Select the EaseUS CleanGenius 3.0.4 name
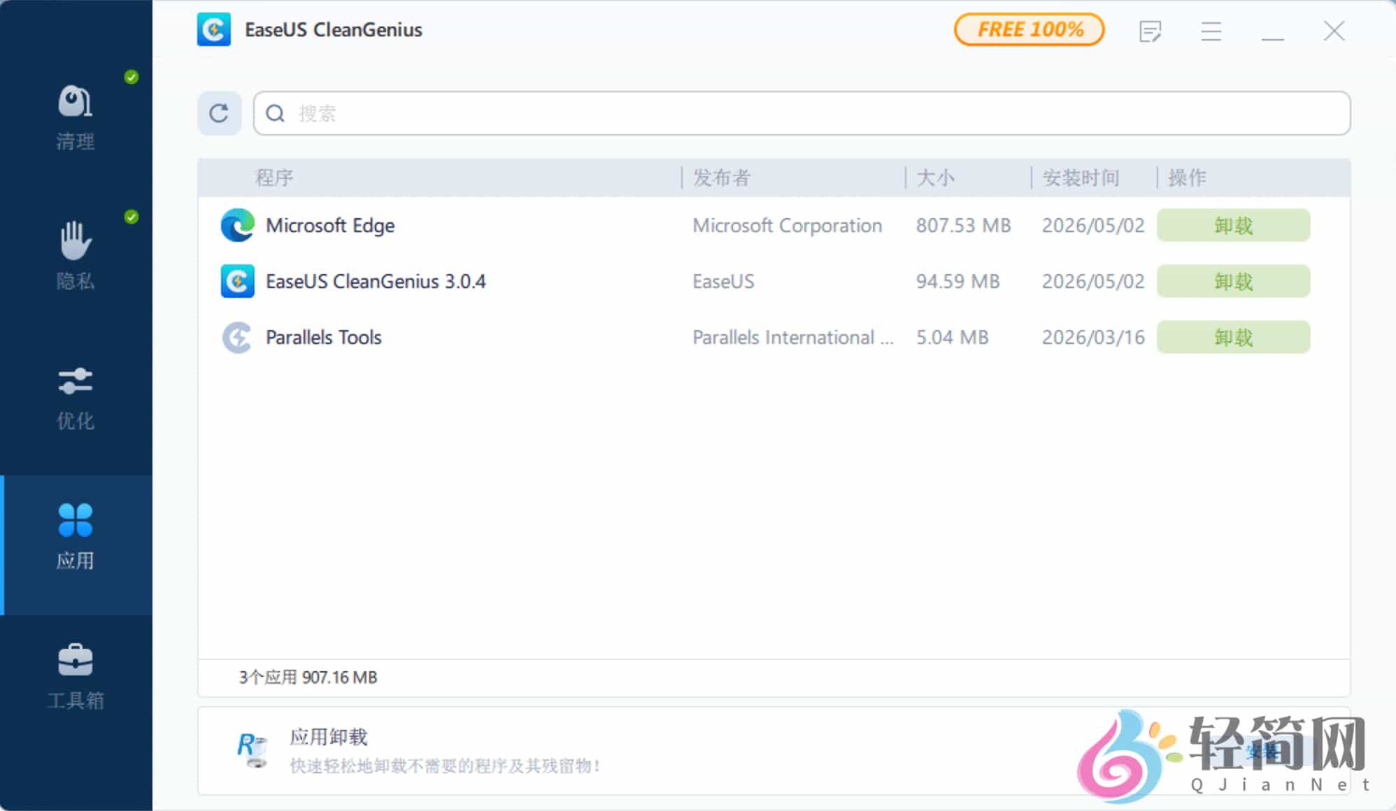The image size is (1396, 811). [376, 281]
